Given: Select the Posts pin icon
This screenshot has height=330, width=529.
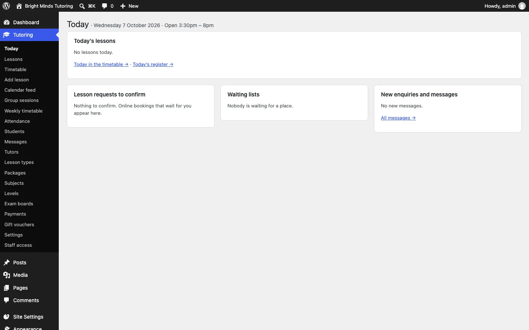Looking at the screenshot, I should [7, 263].
